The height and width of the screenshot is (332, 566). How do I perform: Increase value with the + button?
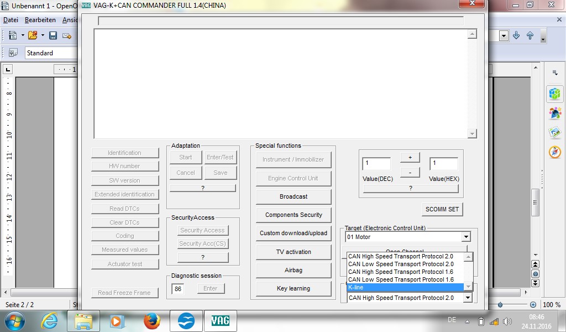(x=410, y=158)
